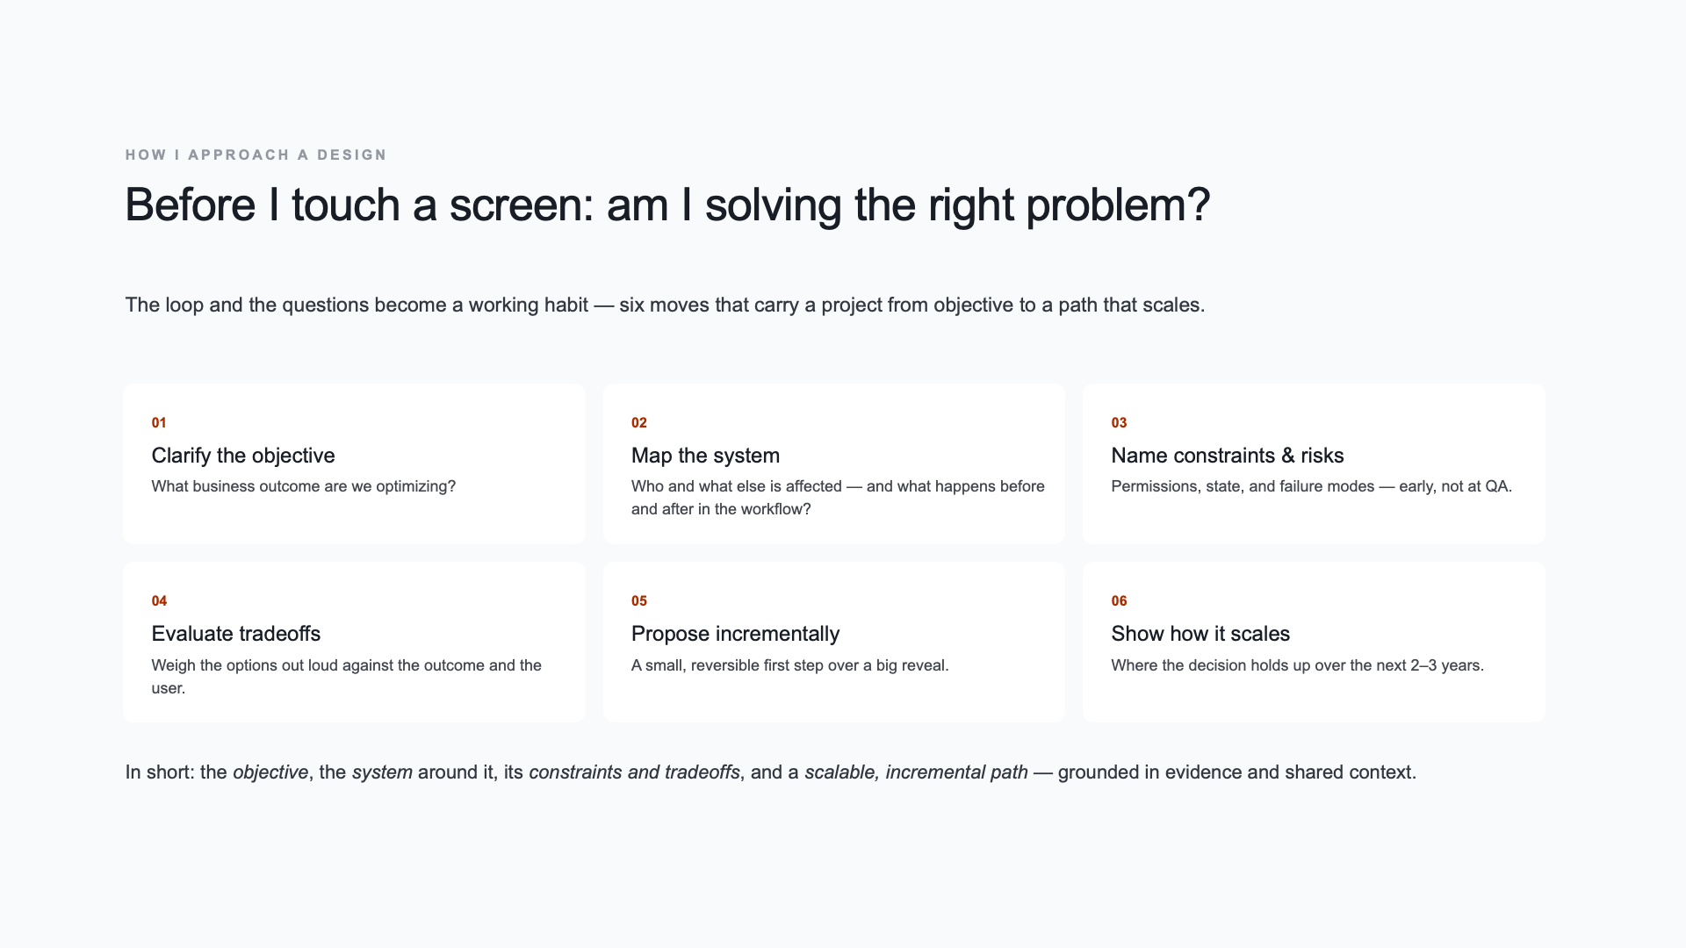Click the 'Evaluate tradeoffs' card heading
The width and height of the screenshot is (1686, 948).
pos(235,634)
